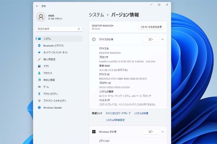Minimize the settings window
Image resolution: width=217 pixels, height=144 pixels.
coord(151,5)
